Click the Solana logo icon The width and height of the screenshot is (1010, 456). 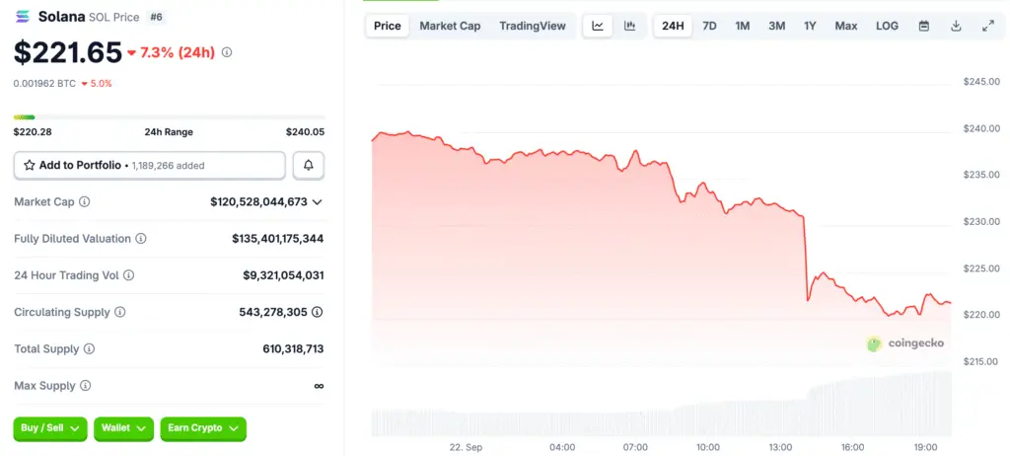tap(23, 17)
